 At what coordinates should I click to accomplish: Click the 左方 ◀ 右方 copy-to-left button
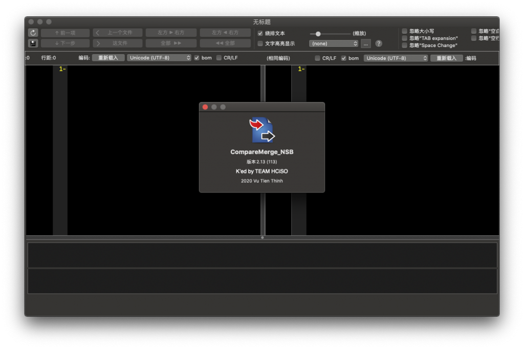[x=225, y=33]
